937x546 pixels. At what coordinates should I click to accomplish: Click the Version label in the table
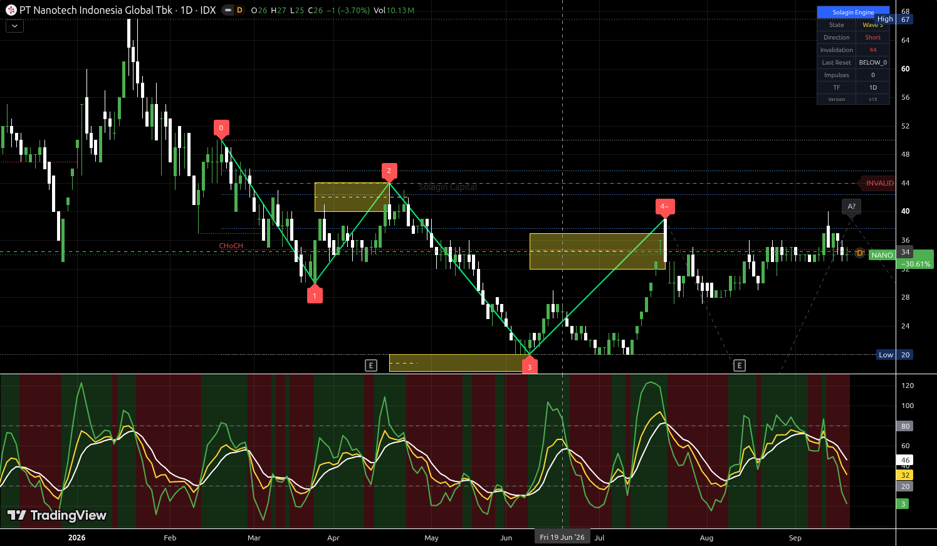[837, 99]
